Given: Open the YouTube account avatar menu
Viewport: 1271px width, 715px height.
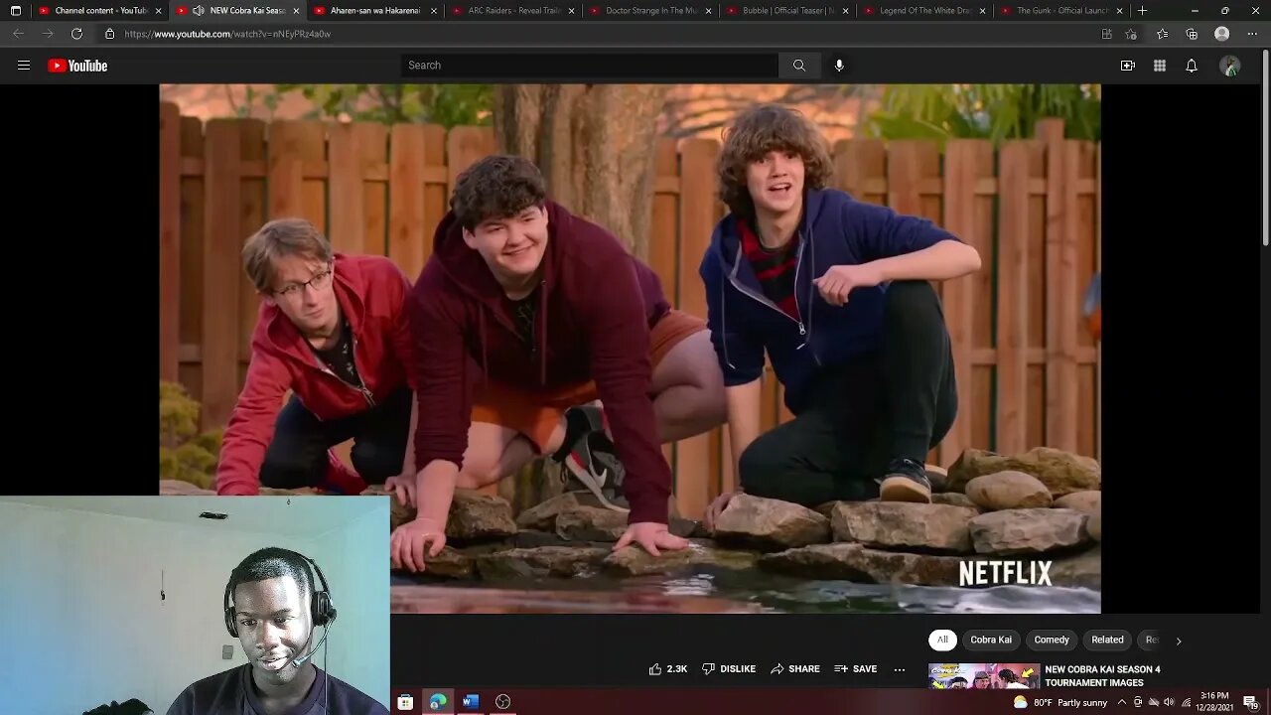Looking at the screenshot, I should point(1230,66).
